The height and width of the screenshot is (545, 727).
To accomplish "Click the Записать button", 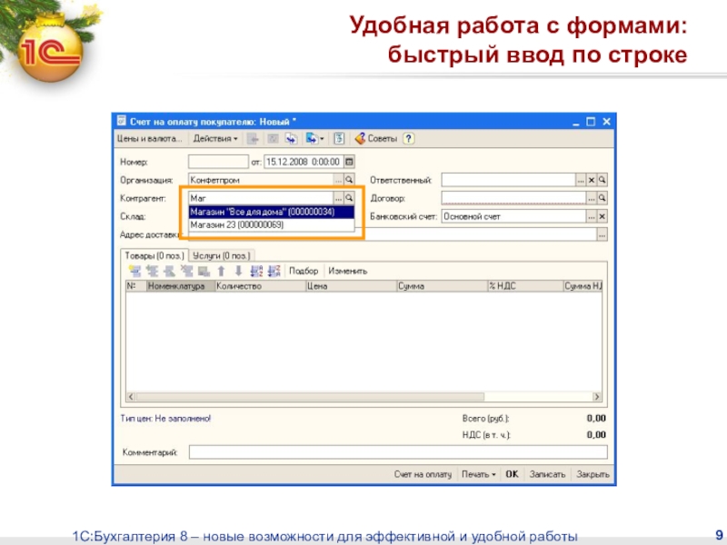I will click(x=548, y=474).
